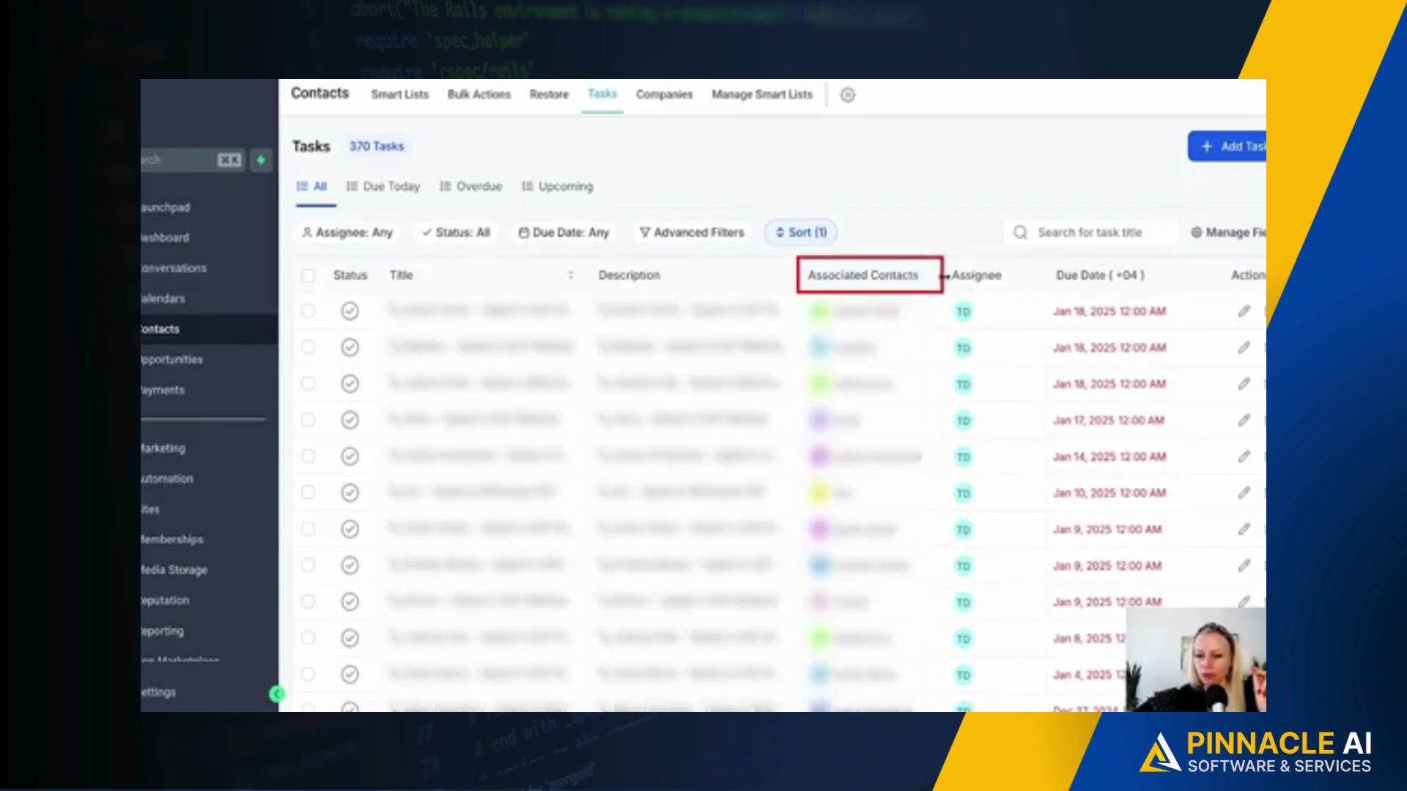Screen dimensions: 1407x791
Task: Mark the first Jan 18, 2025 task as complete
Action: coord(350,311)
